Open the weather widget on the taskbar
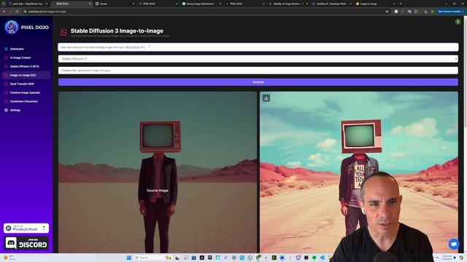 9,258
